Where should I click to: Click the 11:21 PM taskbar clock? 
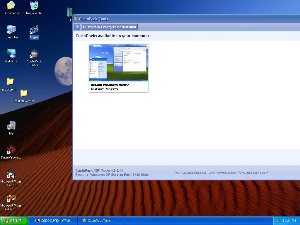pos(289,221)
